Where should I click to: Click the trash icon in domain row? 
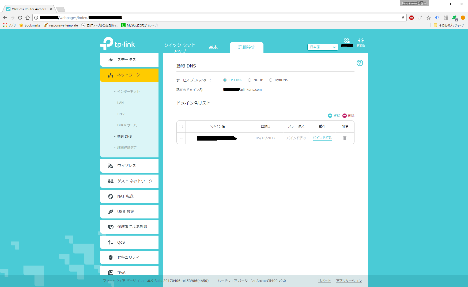point(345,138)
